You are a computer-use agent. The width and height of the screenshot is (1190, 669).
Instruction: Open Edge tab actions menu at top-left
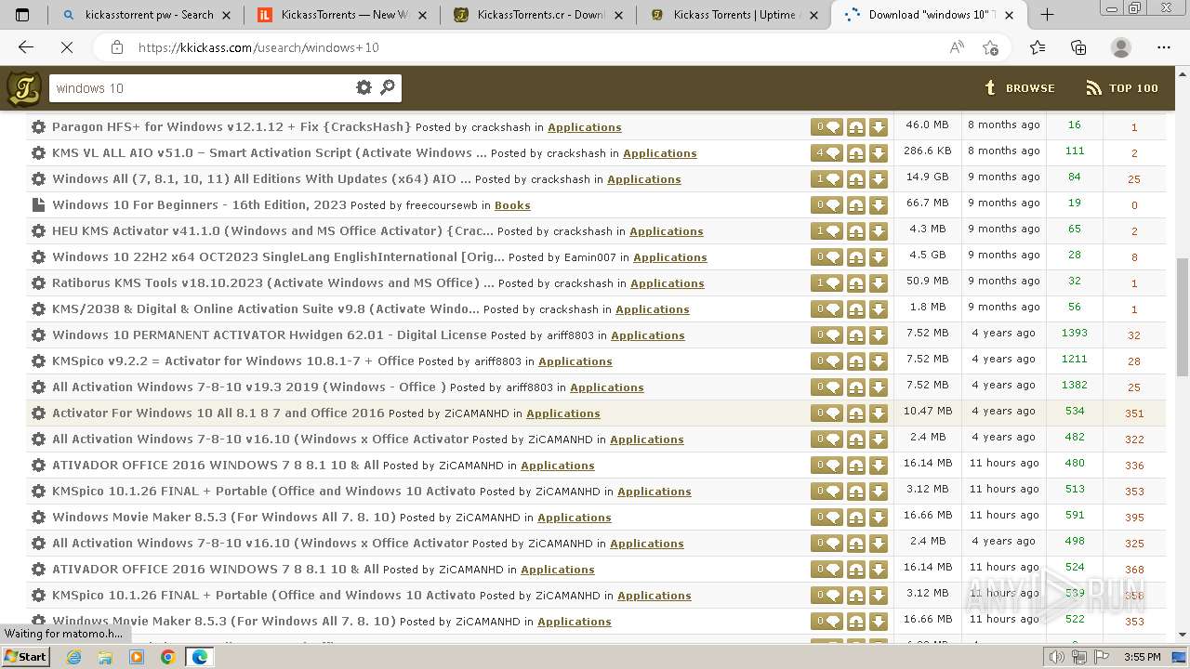tap(22, 15)
